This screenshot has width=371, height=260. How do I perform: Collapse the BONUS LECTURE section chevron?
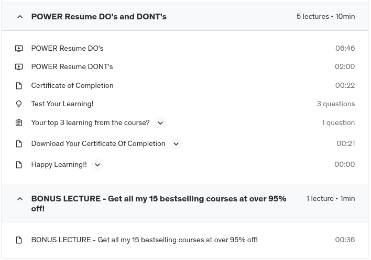[x=20, y=199]
